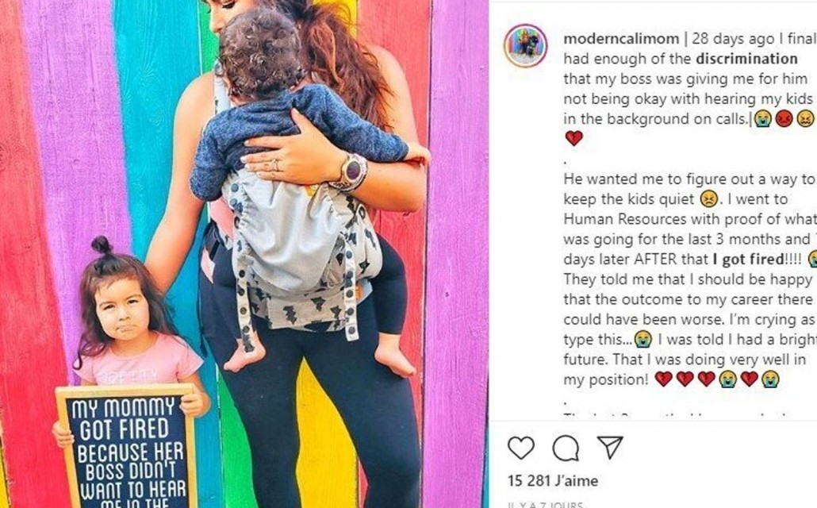Click the red heart emoji below 'background on calls'
This screenshot has height=508, width=817.
tap(573, 138)
